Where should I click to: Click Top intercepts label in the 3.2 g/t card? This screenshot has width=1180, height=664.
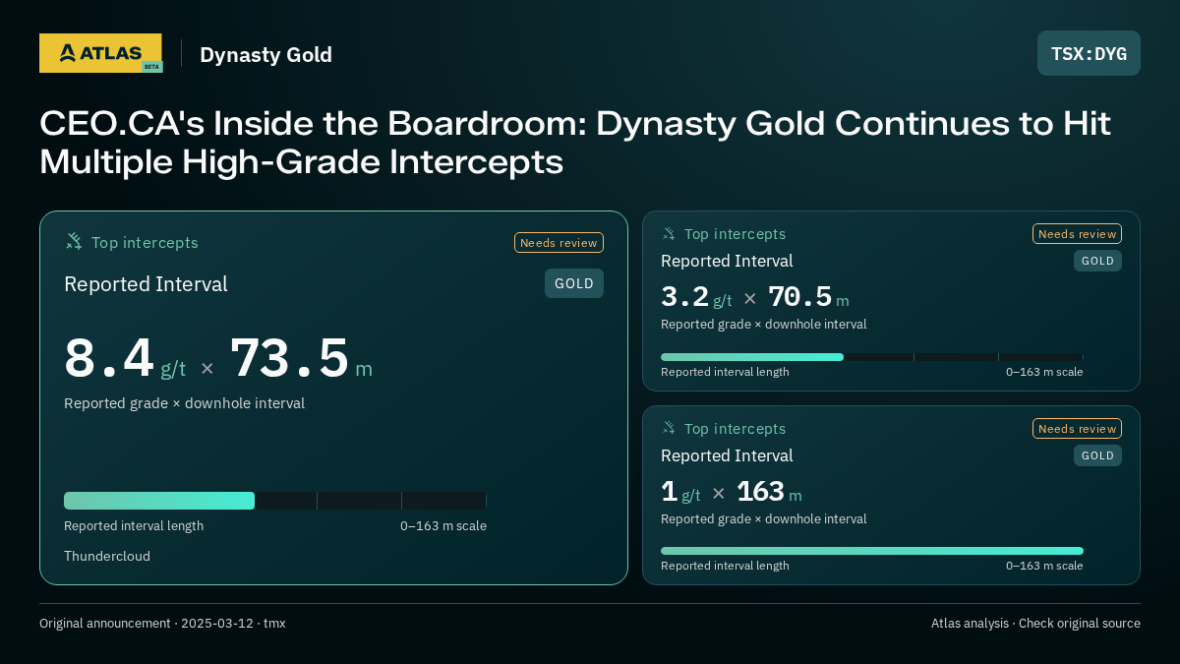[735, 234]
